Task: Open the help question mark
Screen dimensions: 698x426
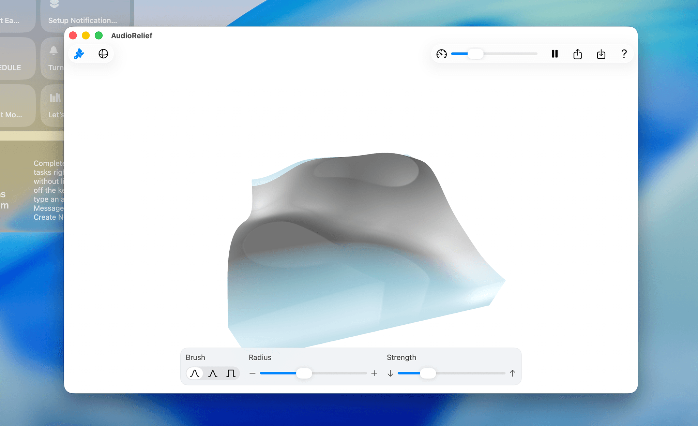Action: [624, 54]
